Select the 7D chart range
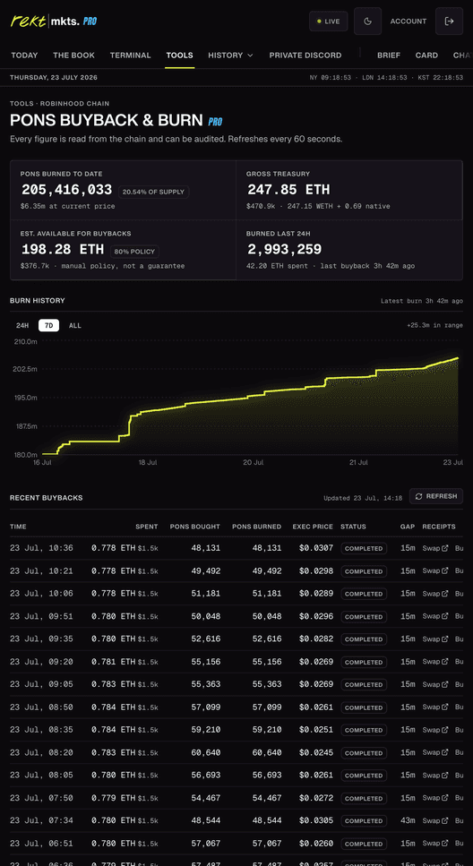 click(x=48, y=325)
